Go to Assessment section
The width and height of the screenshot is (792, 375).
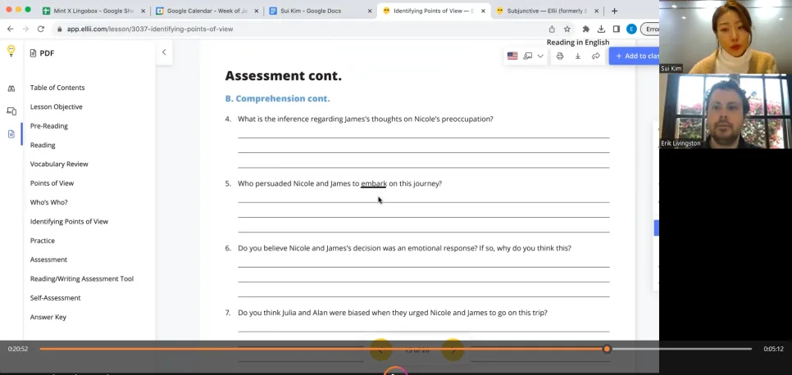[48, 260]
